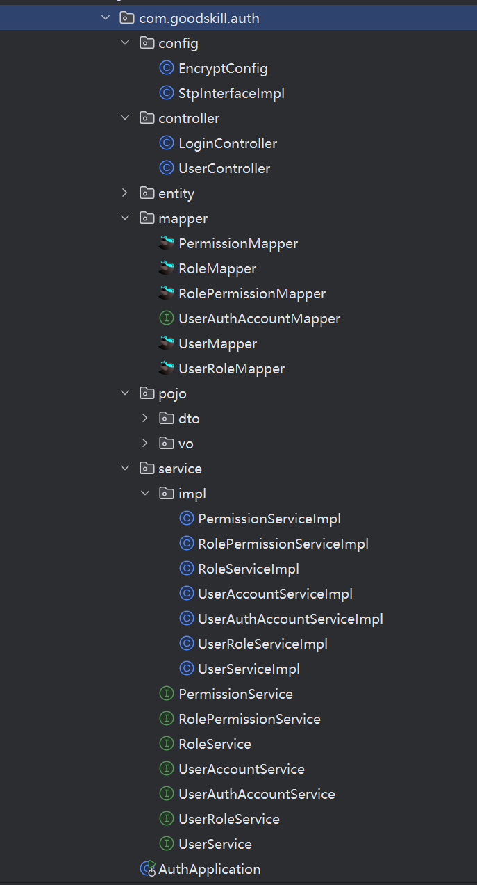Click the UserServiceImpl class icon

pos(186,669)
